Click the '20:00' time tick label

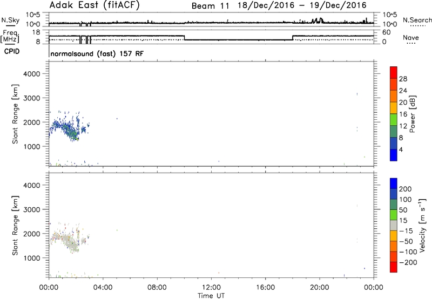click(x=319, y=288)
